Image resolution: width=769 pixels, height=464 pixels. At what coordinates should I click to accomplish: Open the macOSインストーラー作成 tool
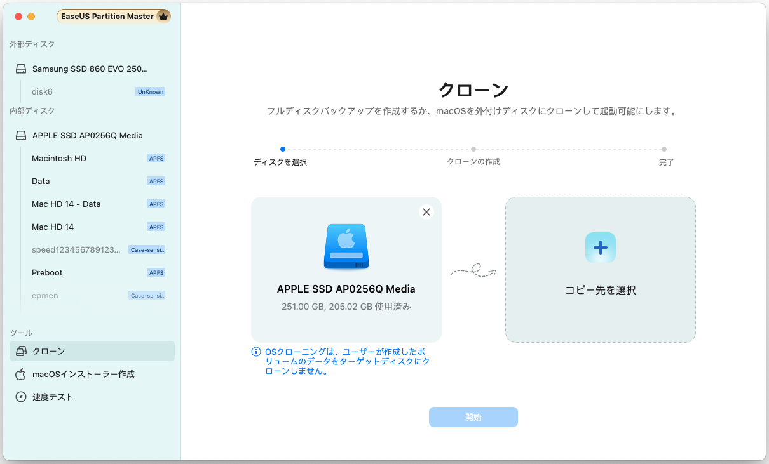coord(83,375)
